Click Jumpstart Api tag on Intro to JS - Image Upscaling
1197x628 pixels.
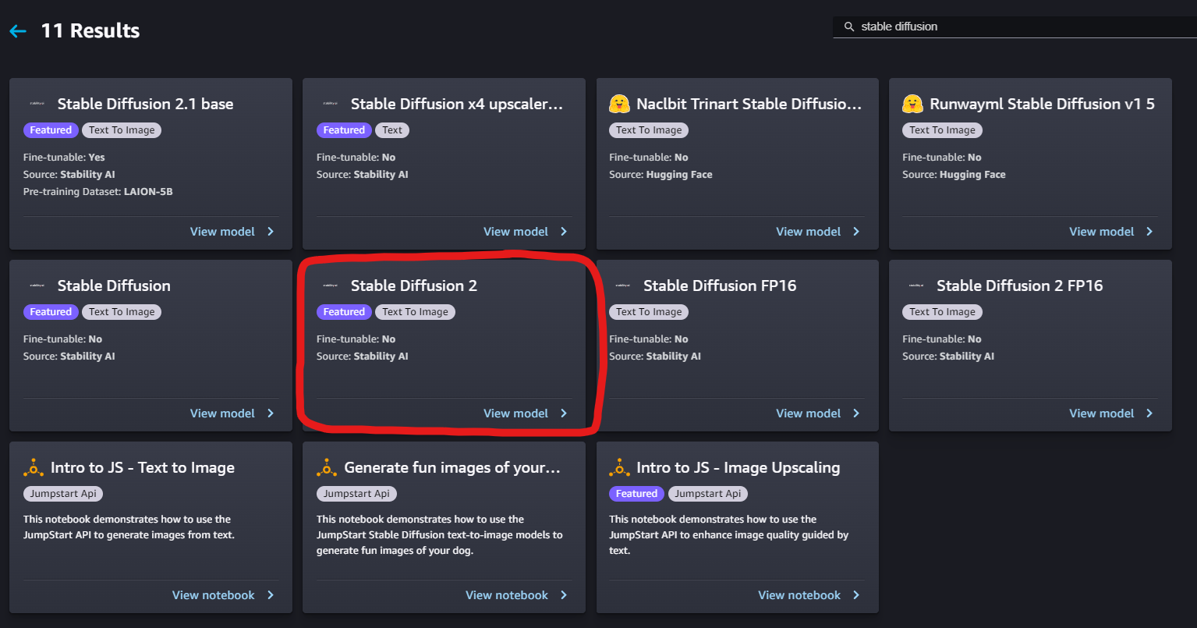pos(708,494)
